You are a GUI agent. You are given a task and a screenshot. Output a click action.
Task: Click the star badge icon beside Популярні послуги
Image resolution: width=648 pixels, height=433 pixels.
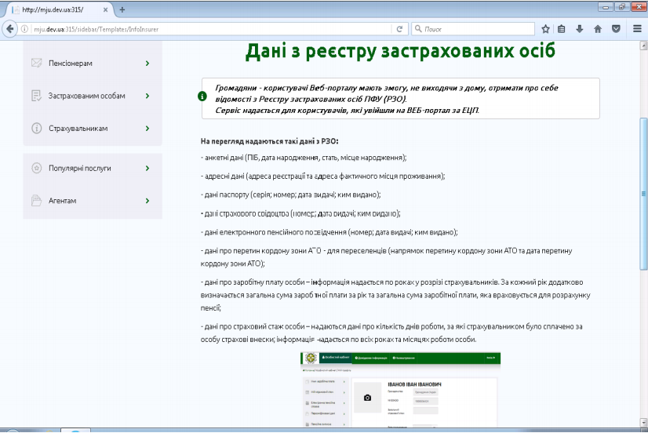36,168
